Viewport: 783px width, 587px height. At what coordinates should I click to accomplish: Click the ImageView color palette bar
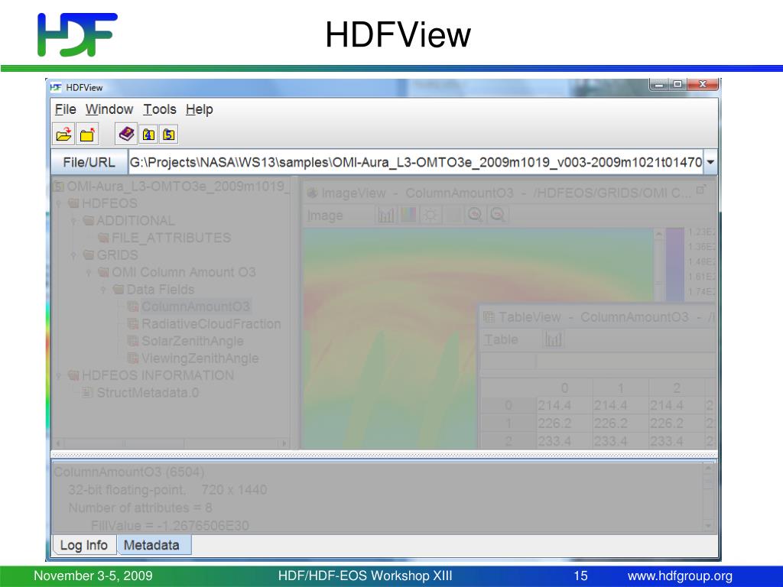click(x=674, y=264)
